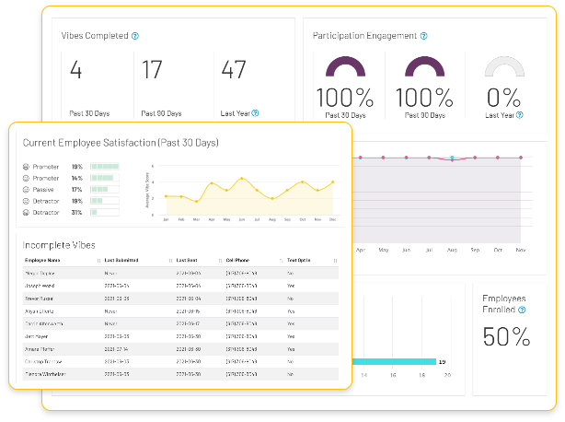Click help icon next to Vibes Completed Last Year

pyautogui.click(x=255, y=113)
